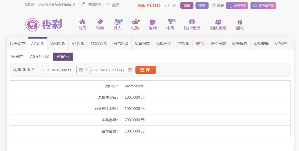Open 客服 customer service
The image size is (299, 151).
(x=218, y=6)
